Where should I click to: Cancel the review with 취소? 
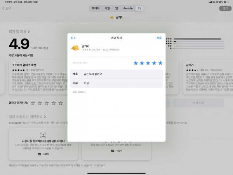(73, 38)
